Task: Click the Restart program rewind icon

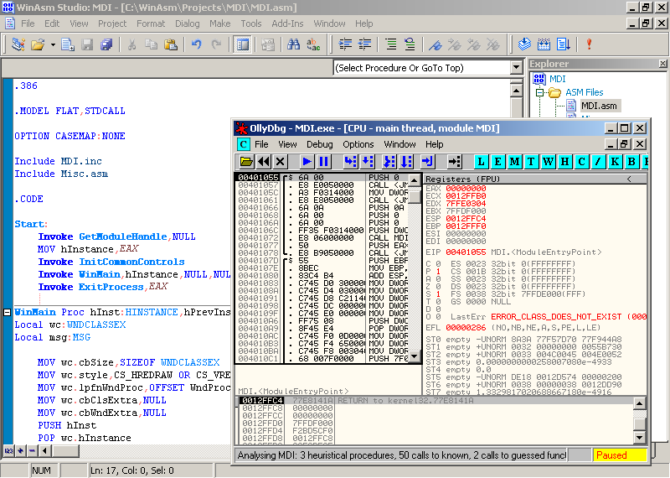Action: (264, 161)
